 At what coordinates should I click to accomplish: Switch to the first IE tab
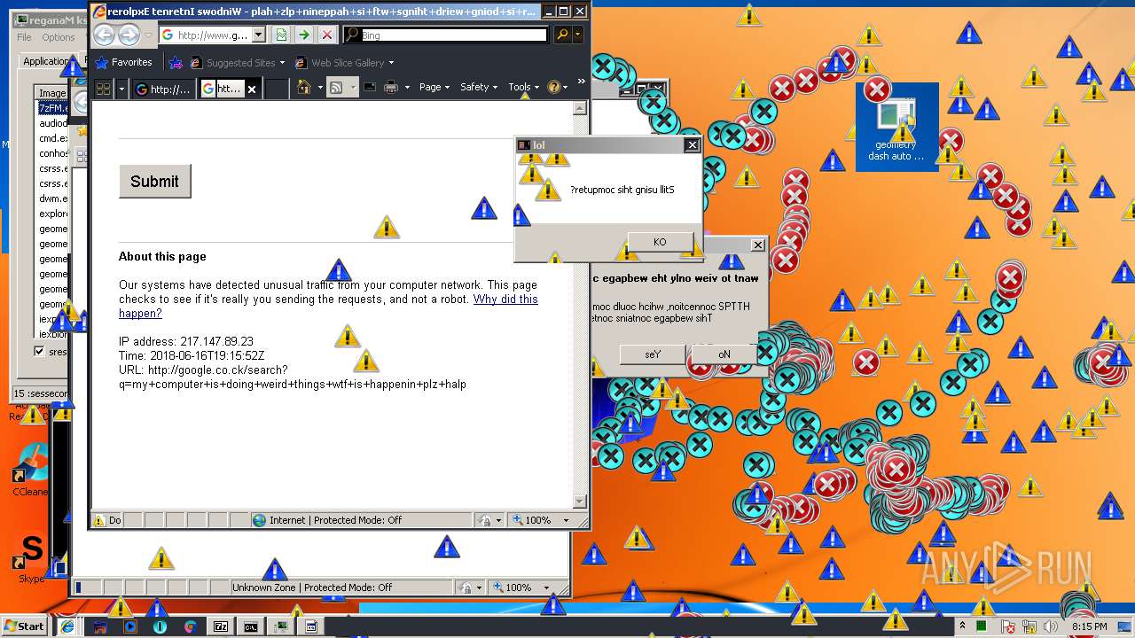(162, 89)
